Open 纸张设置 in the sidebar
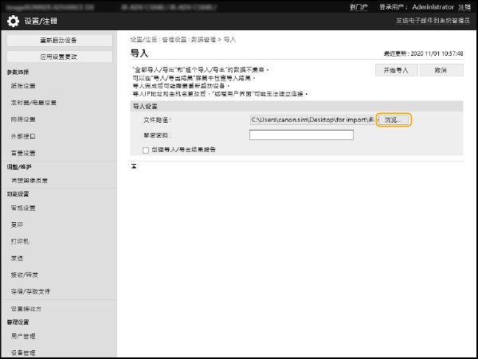Screen dimensions: 478x359 tap(23, 86)
